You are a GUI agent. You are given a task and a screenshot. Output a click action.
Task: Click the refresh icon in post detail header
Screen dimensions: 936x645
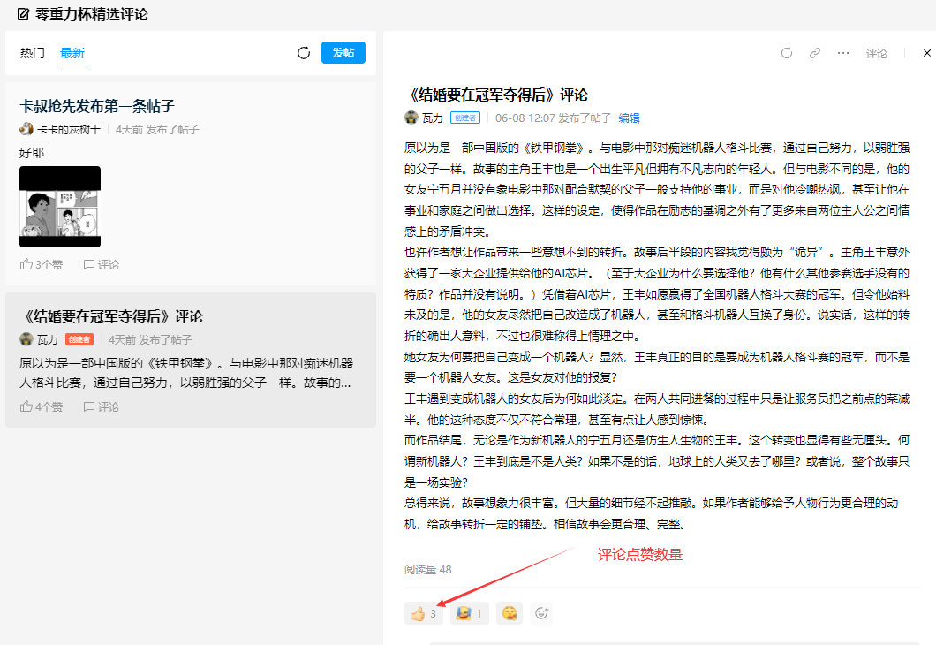[x=787, y=53]
